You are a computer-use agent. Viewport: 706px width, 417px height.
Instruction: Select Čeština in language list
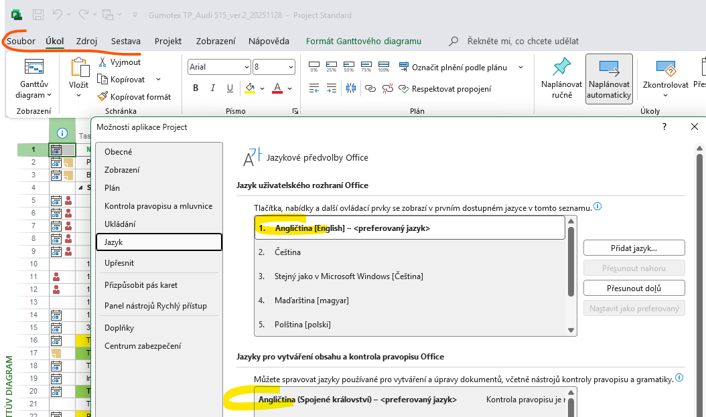pyautogui.click(x=410, y=252)
